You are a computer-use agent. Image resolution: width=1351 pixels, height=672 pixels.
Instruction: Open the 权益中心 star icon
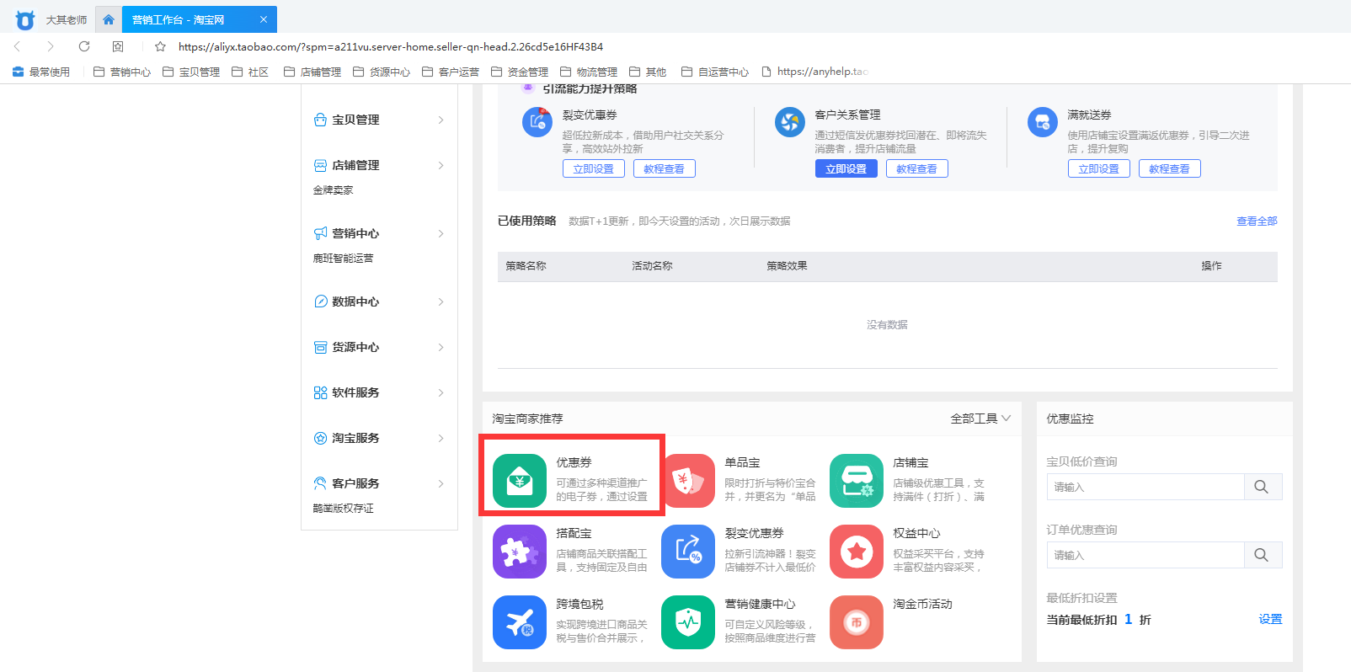click(x=856, y=552)
